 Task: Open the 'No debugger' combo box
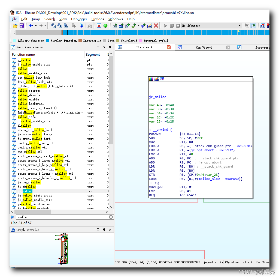tap(211, 26)
